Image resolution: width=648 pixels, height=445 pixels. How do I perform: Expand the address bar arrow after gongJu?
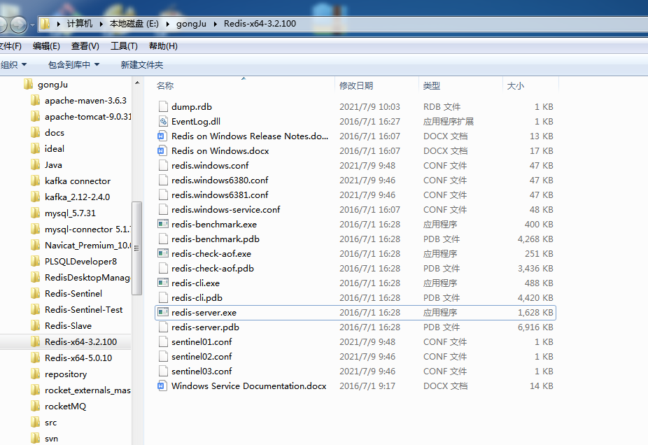[x=215, y=24]
